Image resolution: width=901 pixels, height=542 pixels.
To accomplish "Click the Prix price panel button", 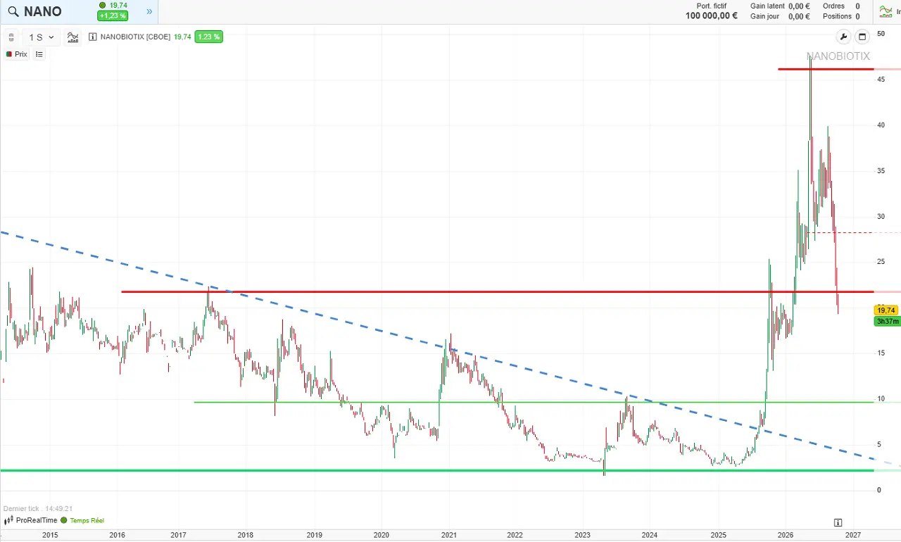I will [17, 54].
